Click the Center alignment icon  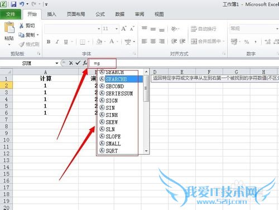[x=153, y=41]
